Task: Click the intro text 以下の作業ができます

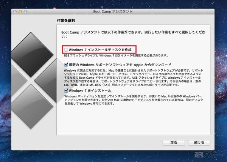Action: 133,34
